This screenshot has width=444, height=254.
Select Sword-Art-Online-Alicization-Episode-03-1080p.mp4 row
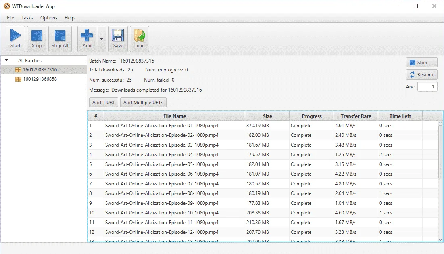coord(263,145)
